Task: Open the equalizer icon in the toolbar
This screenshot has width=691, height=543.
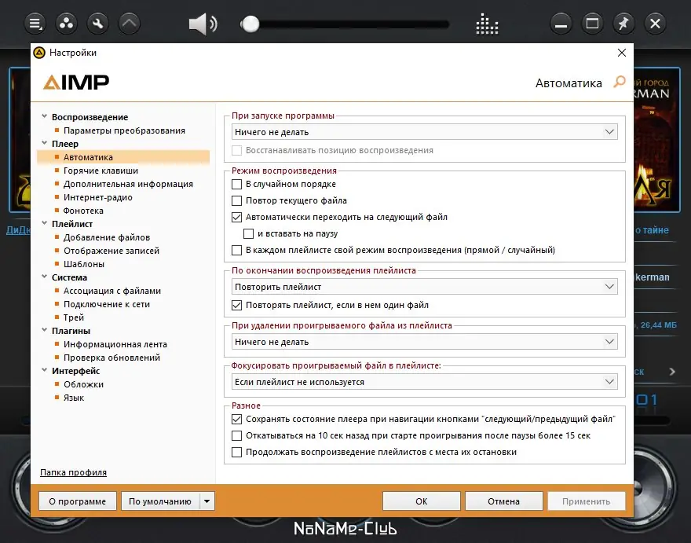Action: click(487, 23)
